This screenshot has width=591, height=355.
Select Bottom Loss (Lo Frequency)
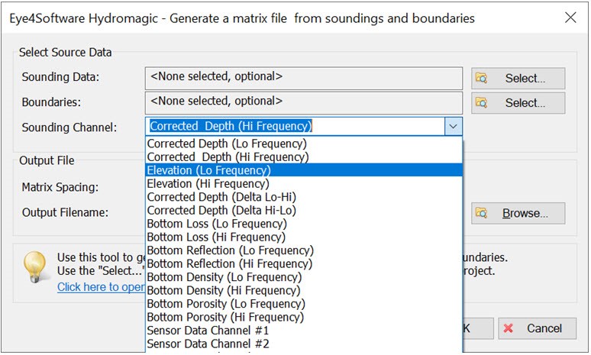coord(304,224)
